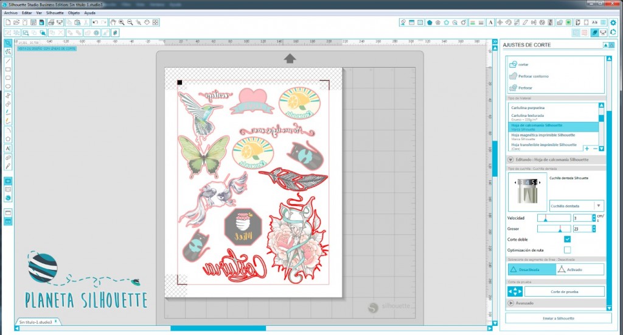The height and width of the screenshot is (335, 623).
Task: Click the Grosor value input field
Action: [582, 229]
